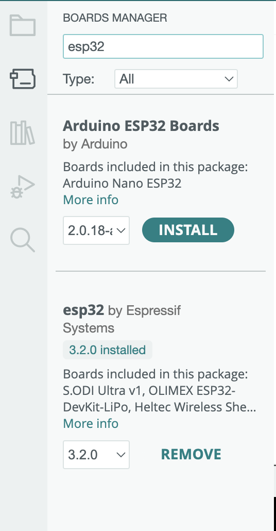Click the esp32 boards search field
Image resolution: width=276 pixels, height=531 pixels.
163,46
